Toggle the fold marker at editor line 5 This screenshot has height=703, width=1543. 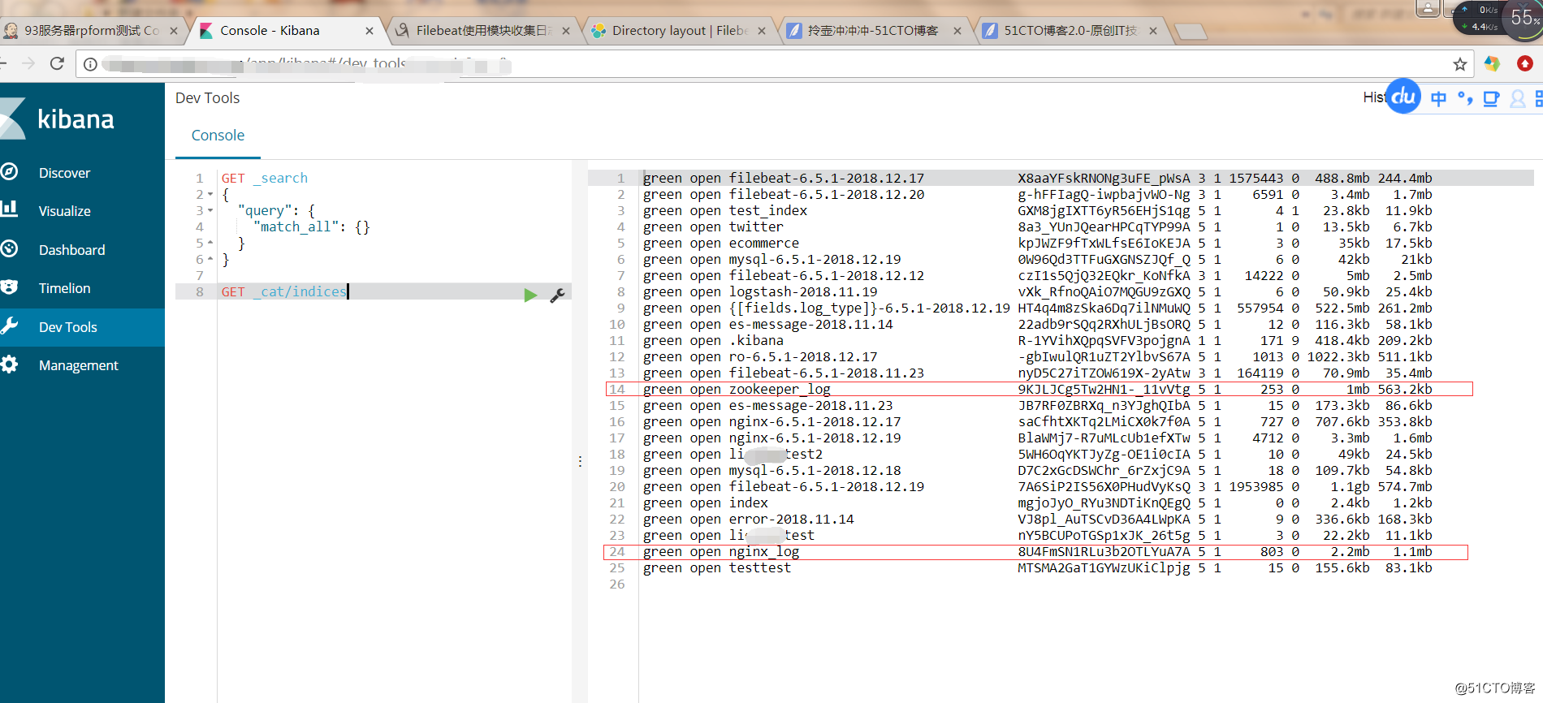tap(210, 244)
